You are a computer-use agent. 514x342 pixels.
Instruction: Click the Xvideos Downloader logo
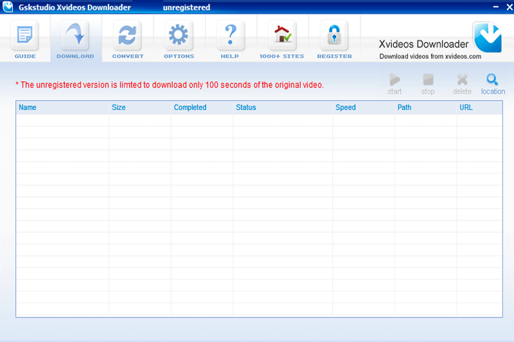[x=488, y=37]
